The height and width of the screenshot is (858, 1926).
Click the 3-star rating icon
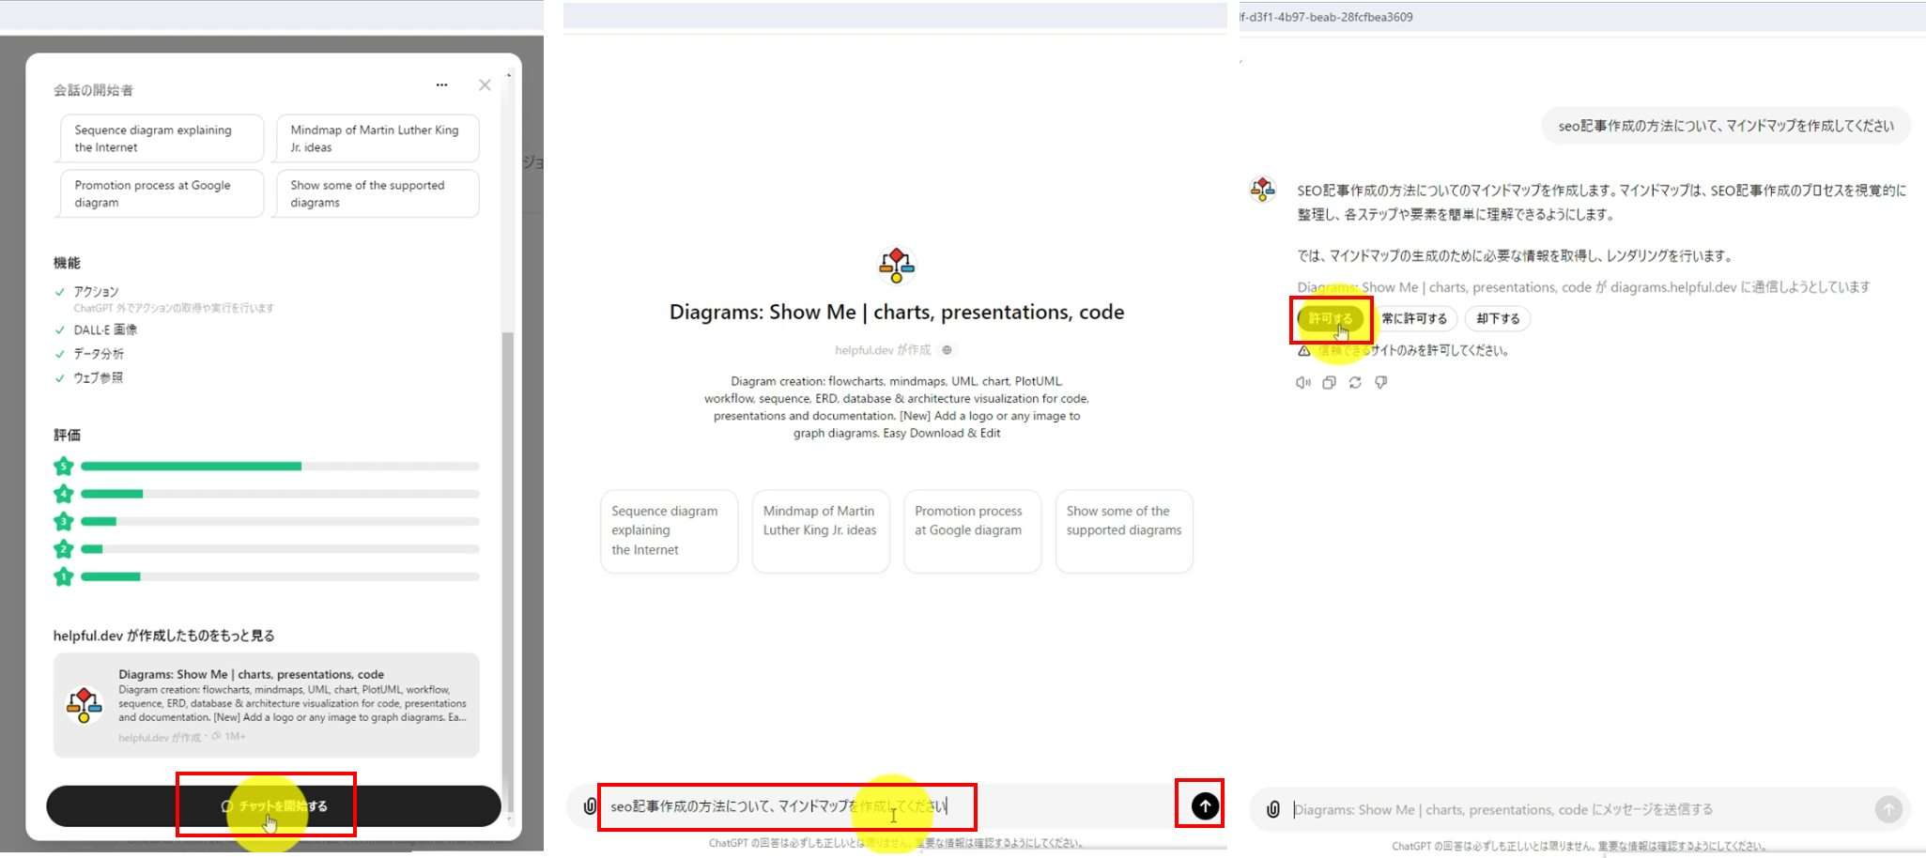click(64, 521)
